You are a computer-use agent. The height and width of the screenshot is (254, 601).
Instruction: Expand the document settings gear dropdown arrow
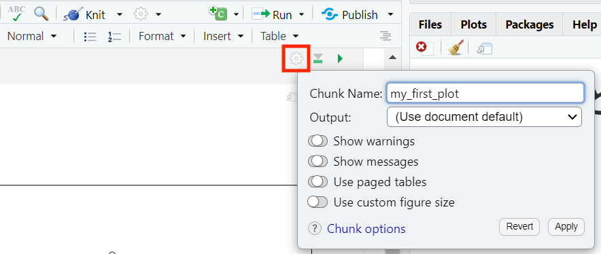tap(158, 15)
